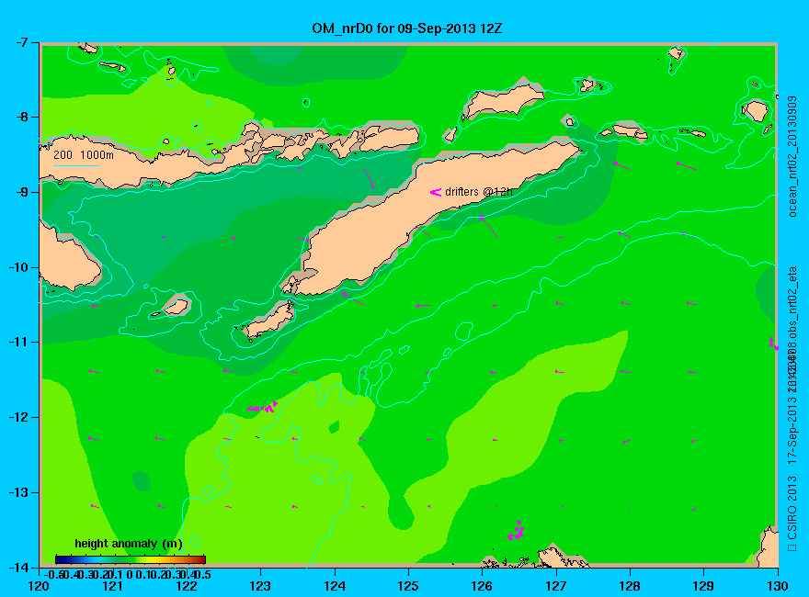Click the longitude axis label "127"
Screen dimensions: 809x597
555,586
